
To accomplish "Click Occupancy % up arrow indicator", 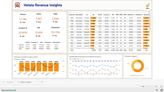I will click(20, 36).
